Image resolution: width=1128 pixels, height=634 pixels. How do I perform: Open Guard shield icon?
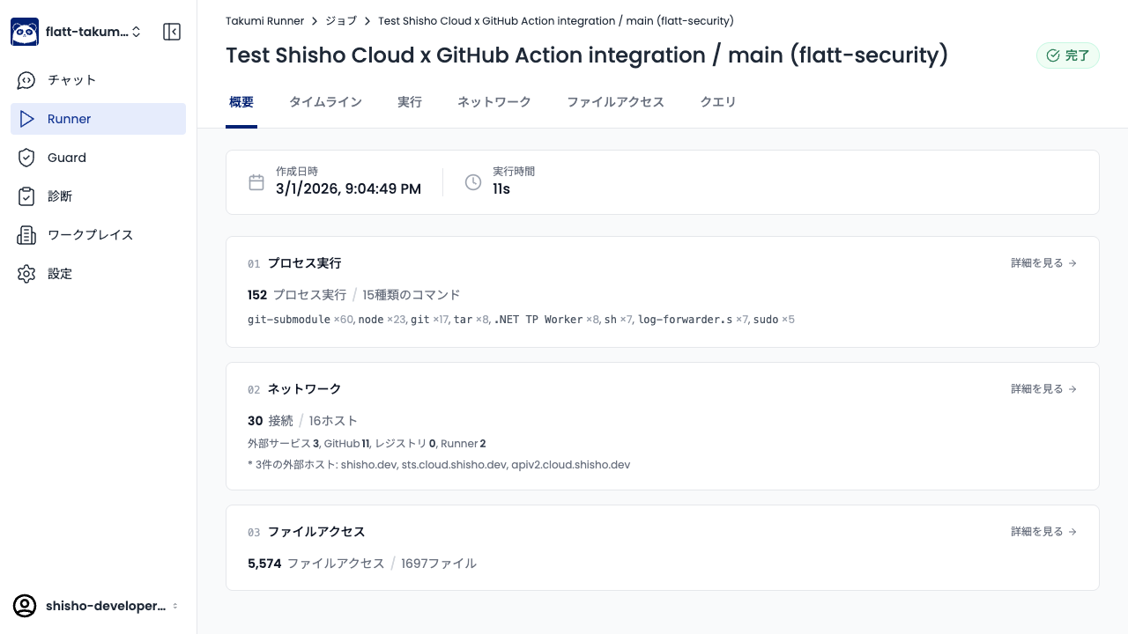pos(26,158)
